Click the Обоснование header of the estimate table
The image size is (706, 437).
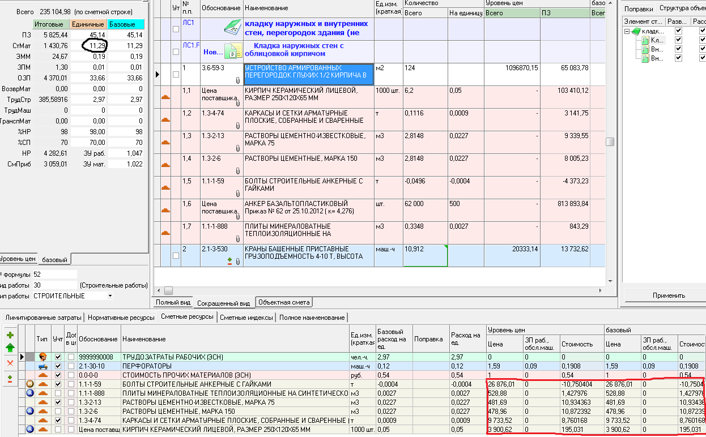click(222, 8)
